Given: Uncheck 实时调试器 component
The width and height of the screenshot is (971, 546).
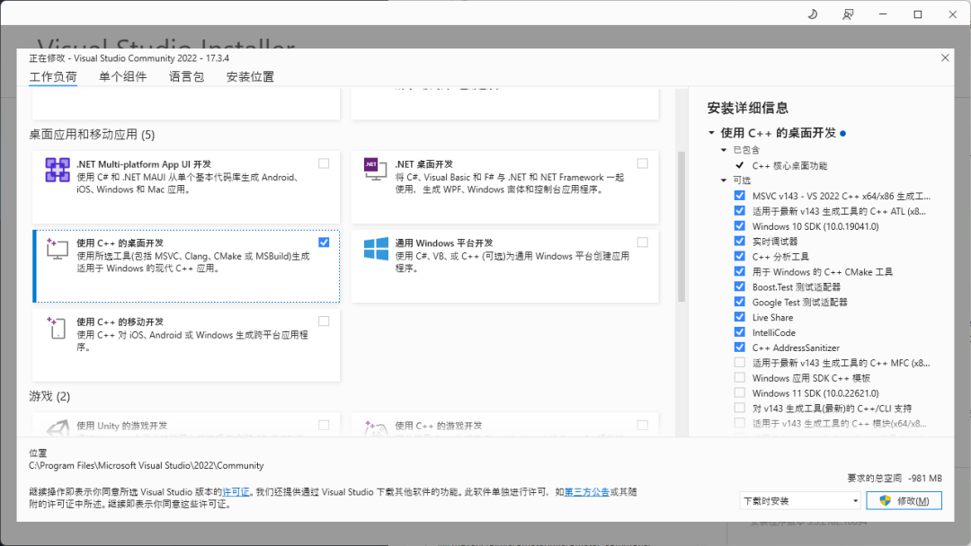Looking at the screenshot, I should 739,242.
